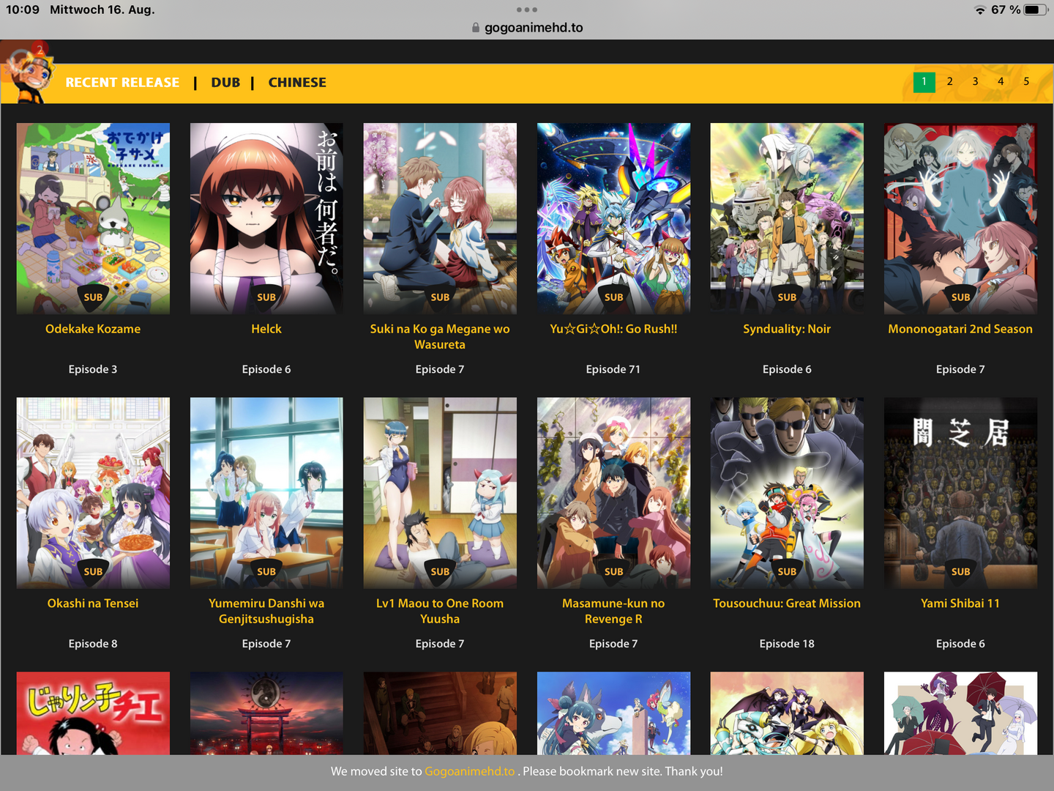
Task: Open Suki na Ko ga Megane wo Wasureta title
Action: 440,337
